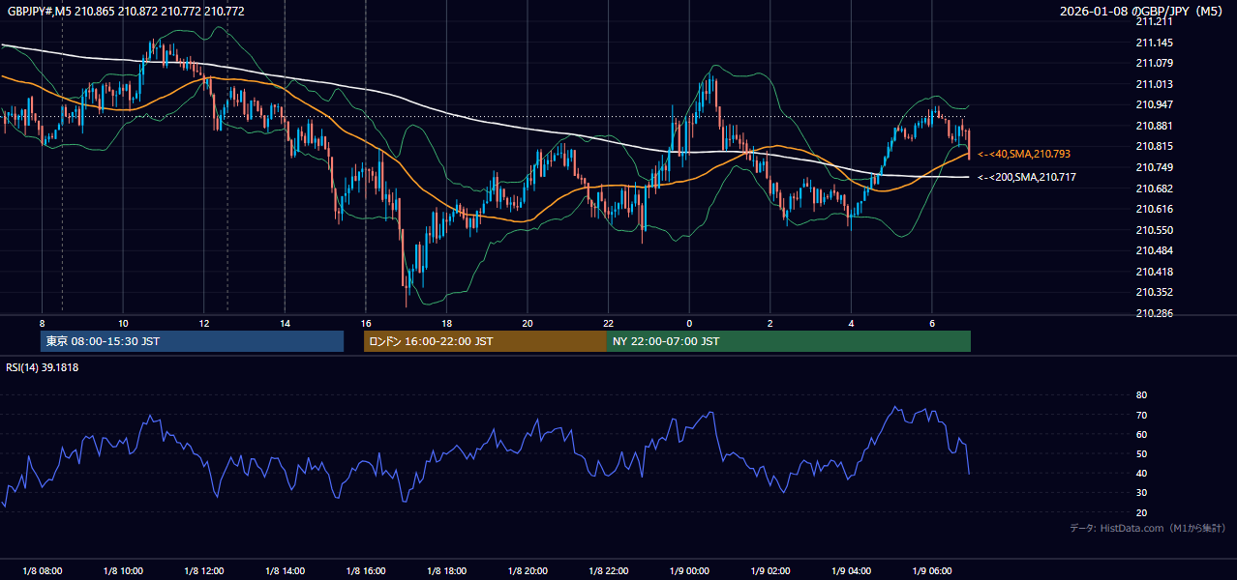1237x580 pixels.
Task: Click the 1/8 08:00 bottom time label
Action: click(42, 571)
